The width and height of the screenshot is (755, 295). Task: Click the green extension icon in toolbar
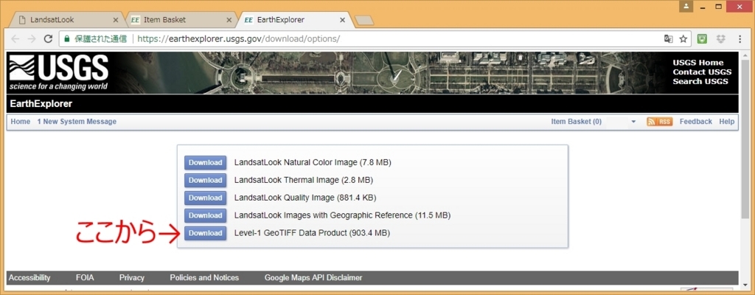[x=703, y=39]
